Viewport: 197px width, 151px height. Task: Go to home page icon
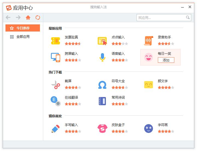click(x=28, y=18)
